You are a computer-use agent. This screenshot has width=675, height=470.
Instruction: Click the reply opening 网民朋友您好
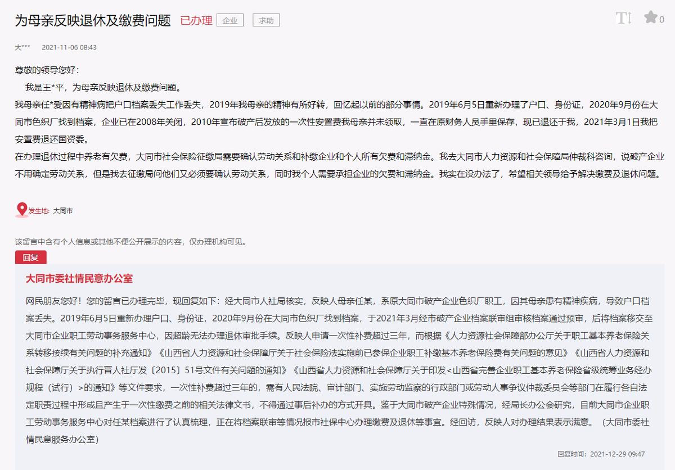tap(53, 301)
